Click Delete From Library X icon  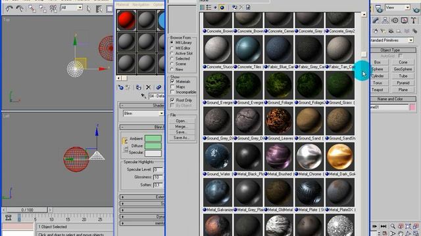241,7
